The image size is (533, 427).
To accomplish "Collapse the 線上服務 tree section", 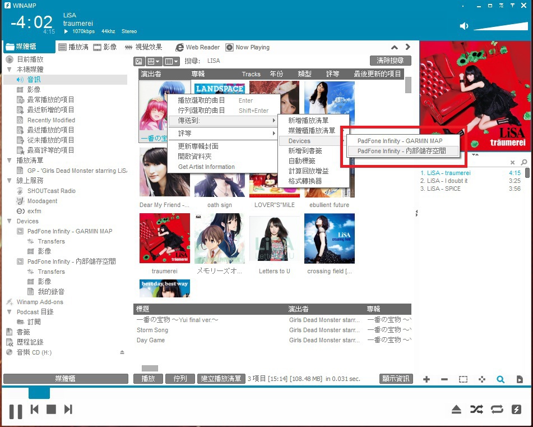I will pyautogui.click(x=9, y=181).
